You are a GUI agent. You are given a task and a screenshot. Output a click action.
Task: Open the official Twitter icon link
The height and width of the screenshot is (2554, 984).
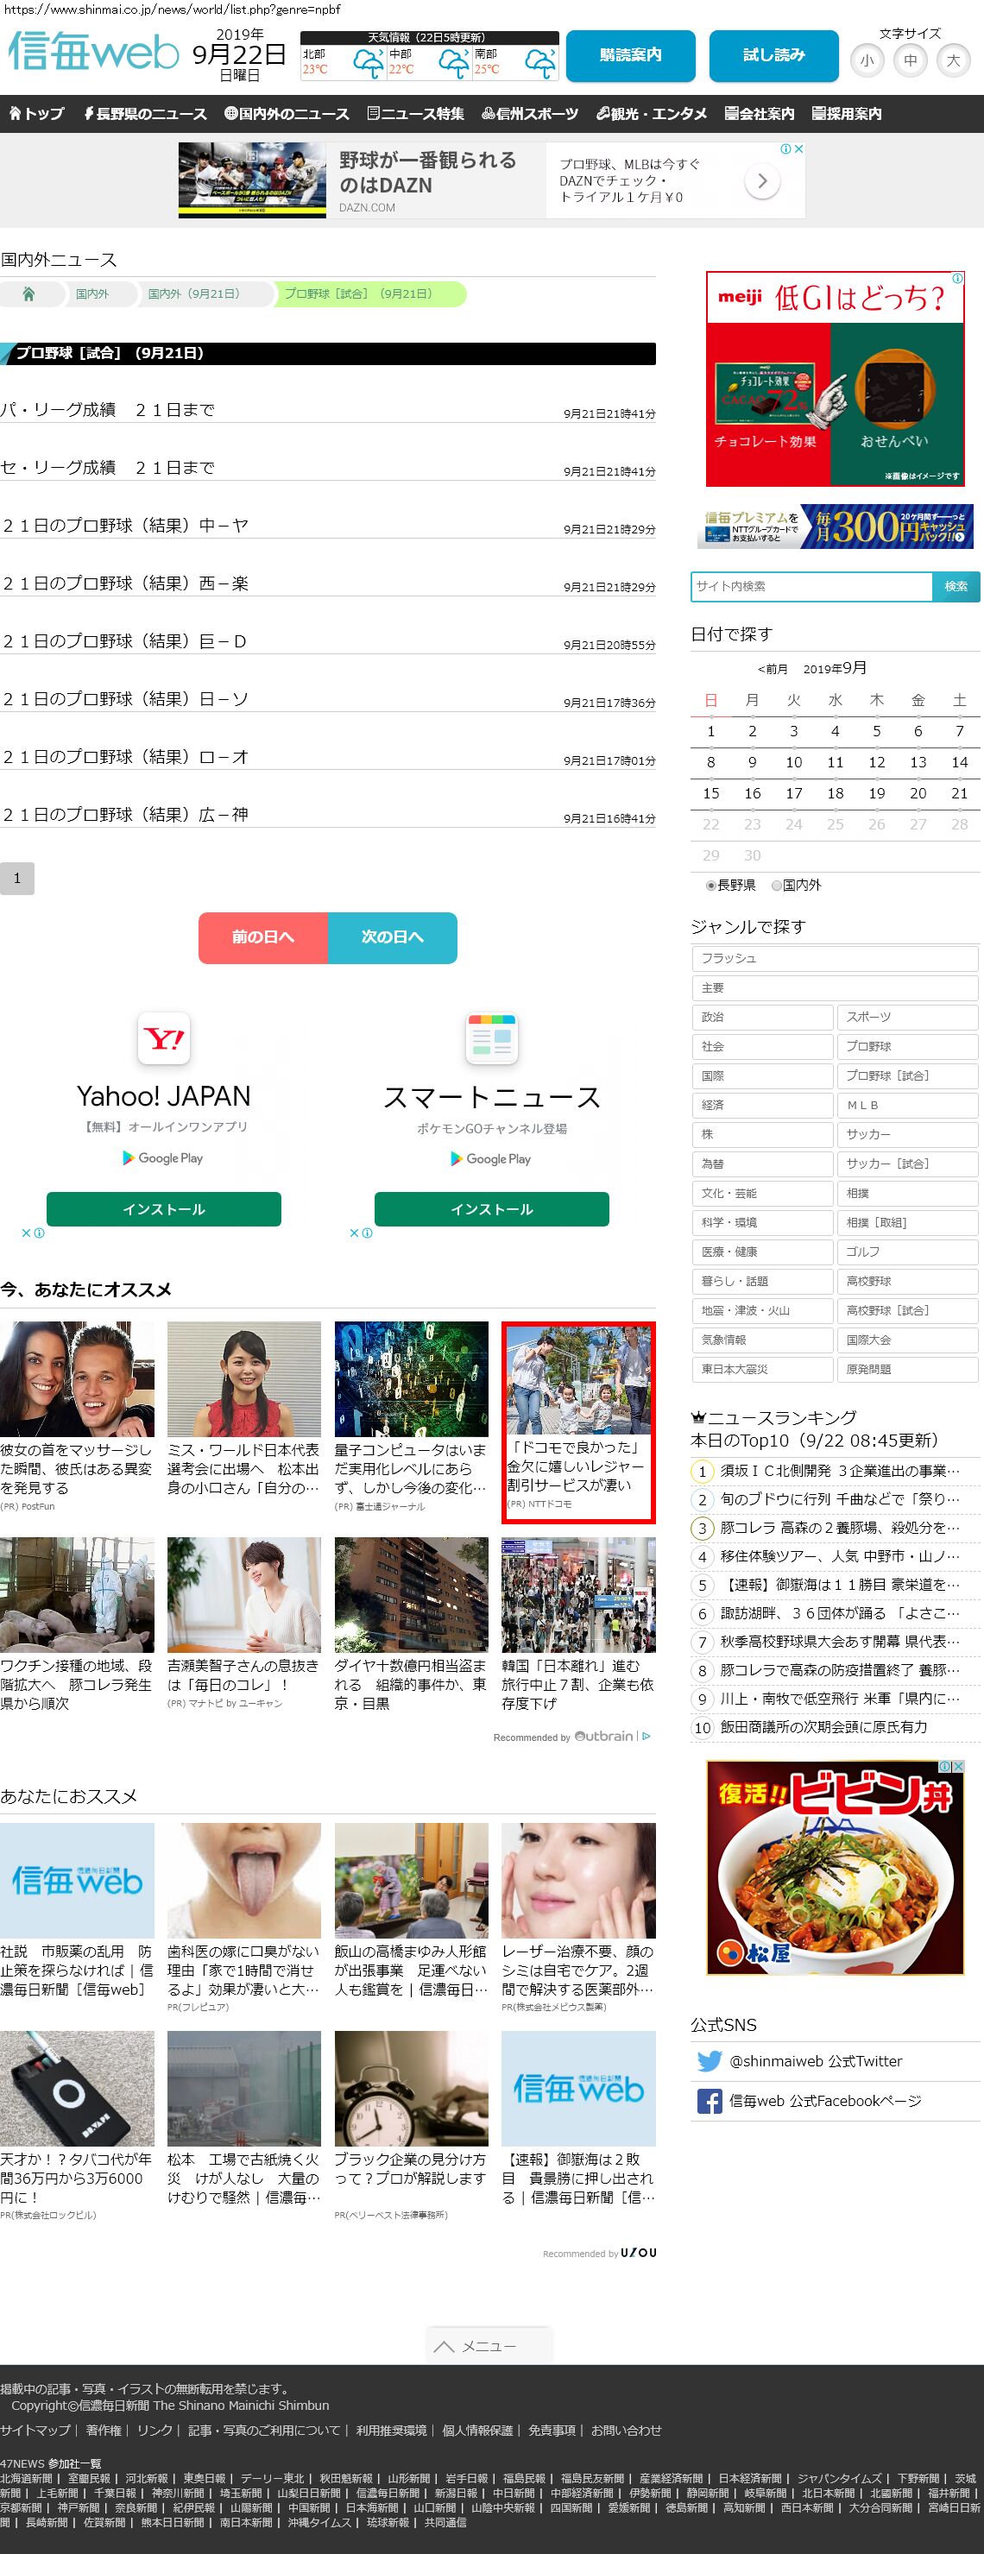coord(709,2061)
